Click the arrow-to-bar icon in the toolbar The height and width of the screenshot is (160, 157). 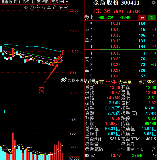[62, 2]
